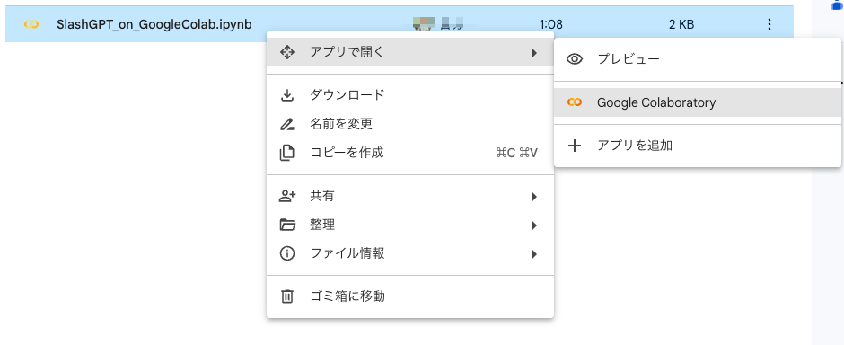This screenshot has height=345, width=844.
Task: Click the file size 2 KB
Action: 681,24
